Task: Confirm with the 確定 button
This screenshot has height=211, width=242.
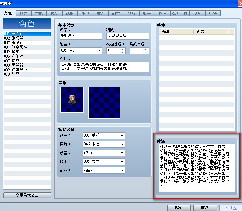Action: pos(179,208)
